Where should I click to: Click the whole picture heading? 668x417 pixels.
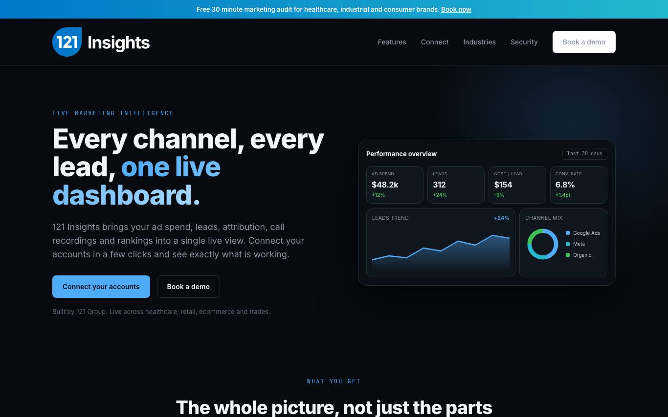click(334, 407)
